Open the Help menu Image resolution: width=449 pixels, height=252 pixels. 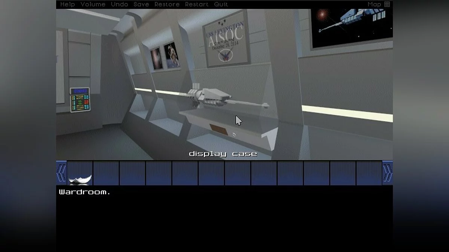click(x=68, y=4)
